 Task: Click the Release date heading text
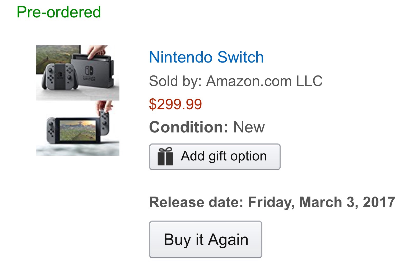(196, 202)
